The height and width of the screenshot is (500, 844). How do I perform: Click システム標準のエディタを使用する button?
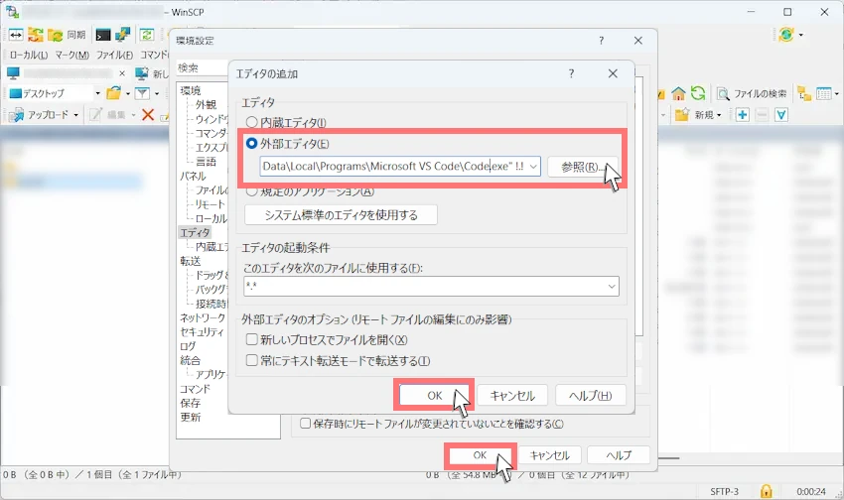[341, 215]
